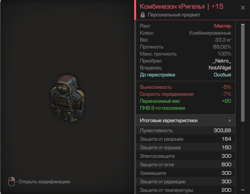Image resolution: width=250 pixels, height=194 pixels.
Task: Click the padlock personal item icon
Action: (143, 15)
